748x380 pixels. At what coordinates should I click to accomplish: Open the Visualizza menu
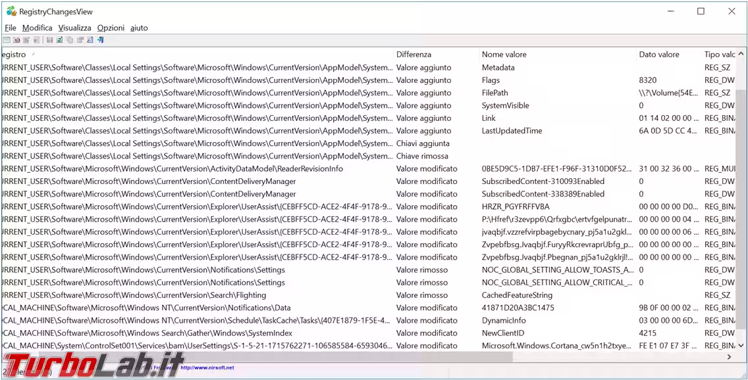(74, 28)
